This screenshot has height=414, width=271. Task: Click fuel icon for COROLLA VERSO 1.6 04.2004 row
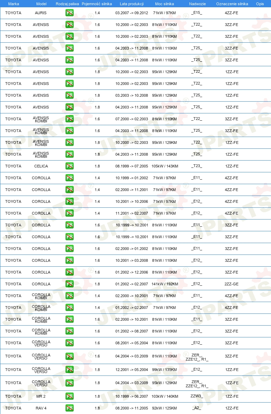click(70, 356)
